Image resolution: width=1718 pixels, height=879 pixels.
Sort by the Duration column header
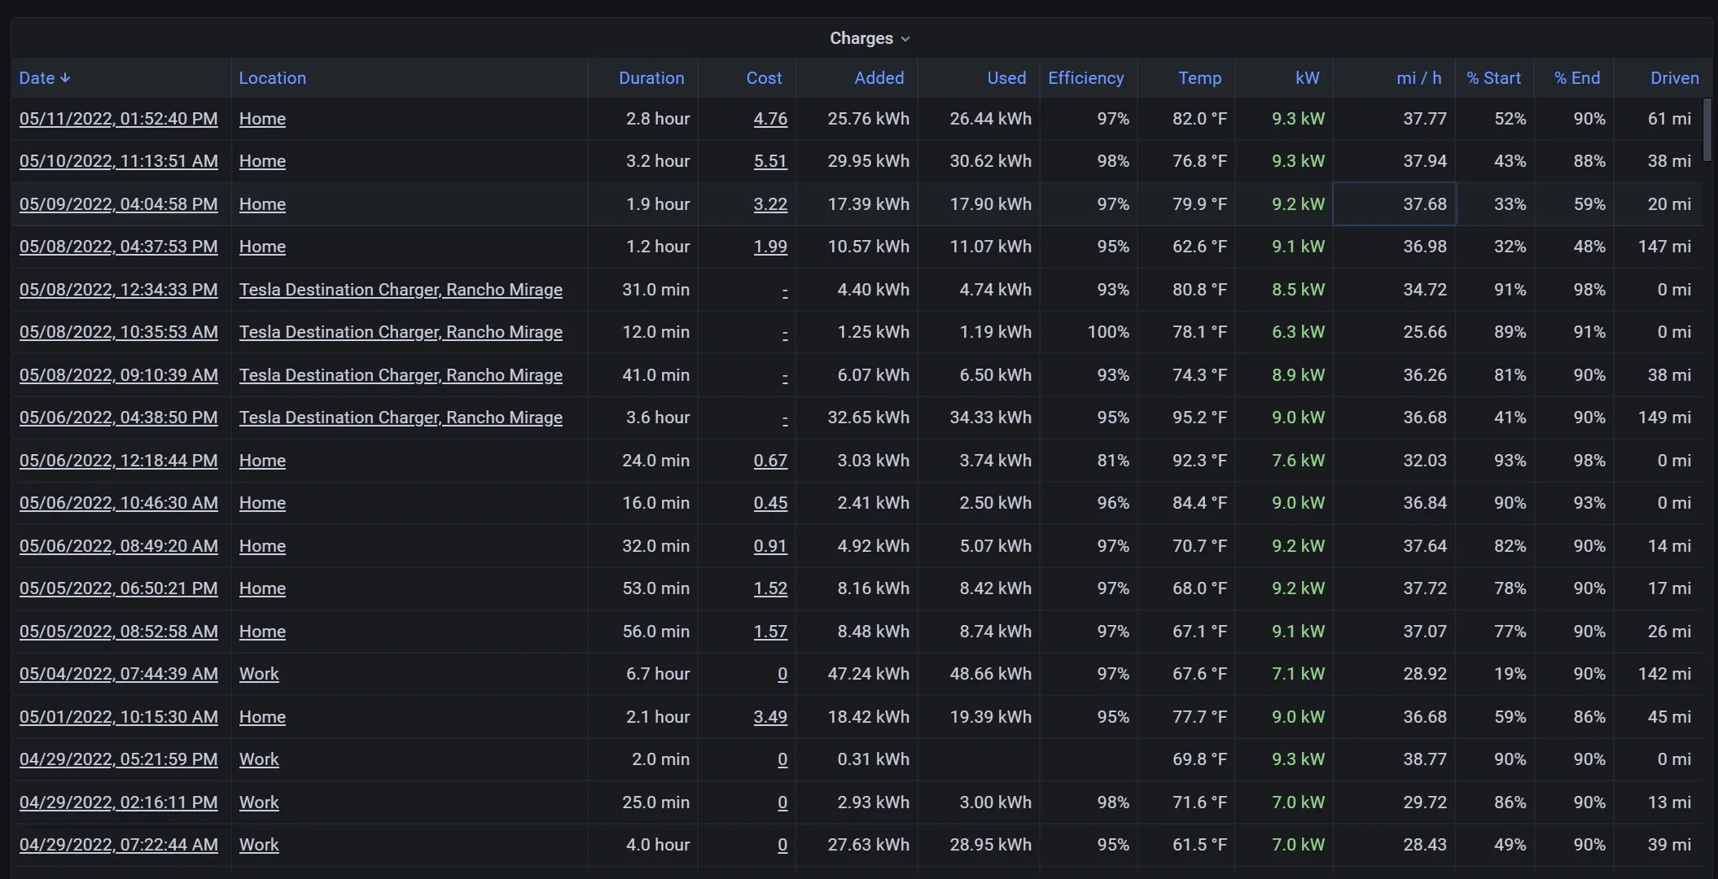(651, 78)
